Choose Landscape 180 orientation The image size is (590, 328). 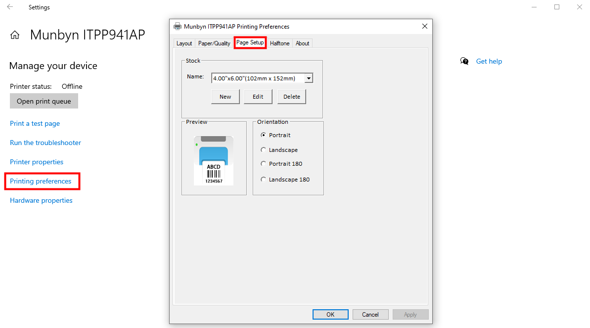[285, 180]
